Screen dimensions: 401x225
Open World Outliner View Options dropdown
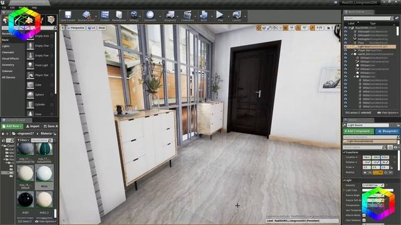tap(388, 112)
